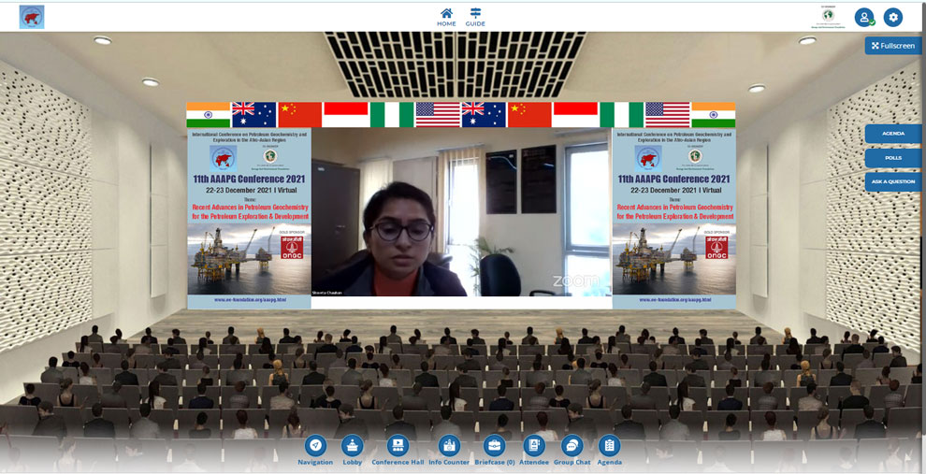Click the website URL on left banner
926x474 pixels.
click(x=250, y=300)
